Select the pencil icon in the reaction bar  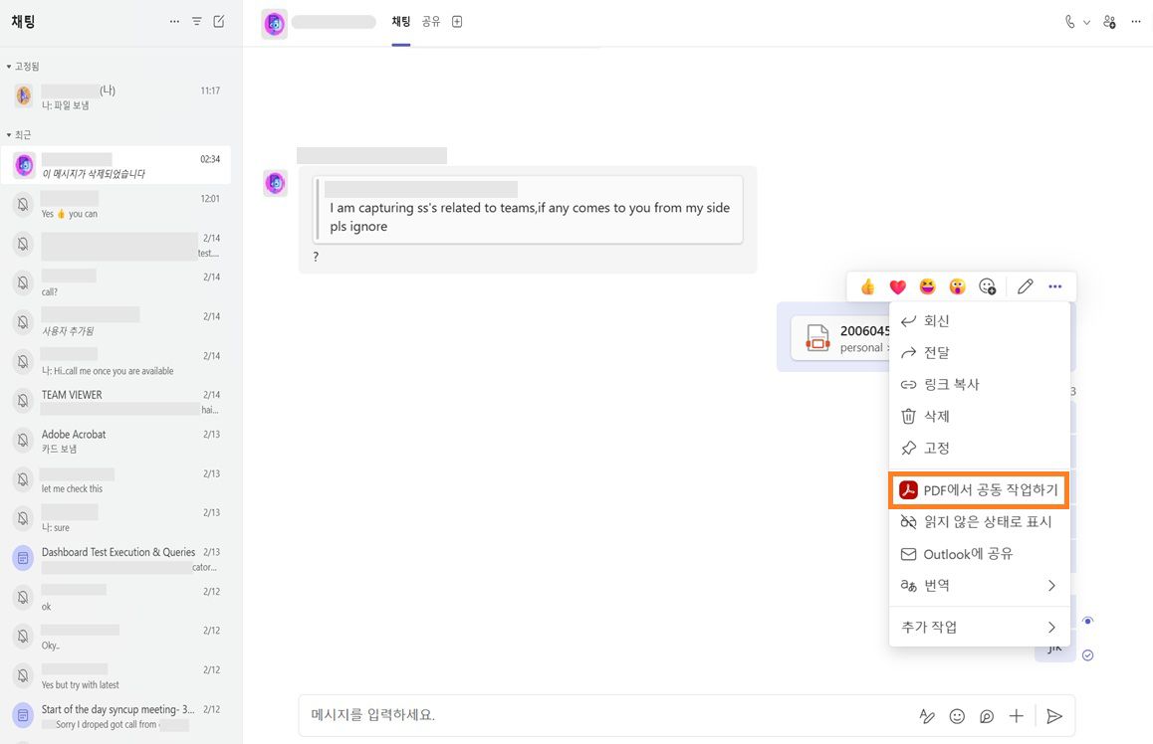click(1025, 285)
